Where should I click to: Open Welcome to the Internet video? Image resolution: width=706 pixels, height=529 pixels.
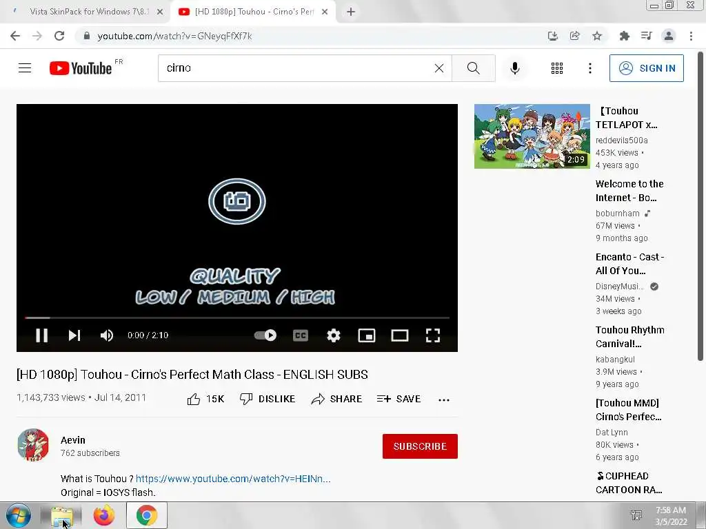pos(629,191)
